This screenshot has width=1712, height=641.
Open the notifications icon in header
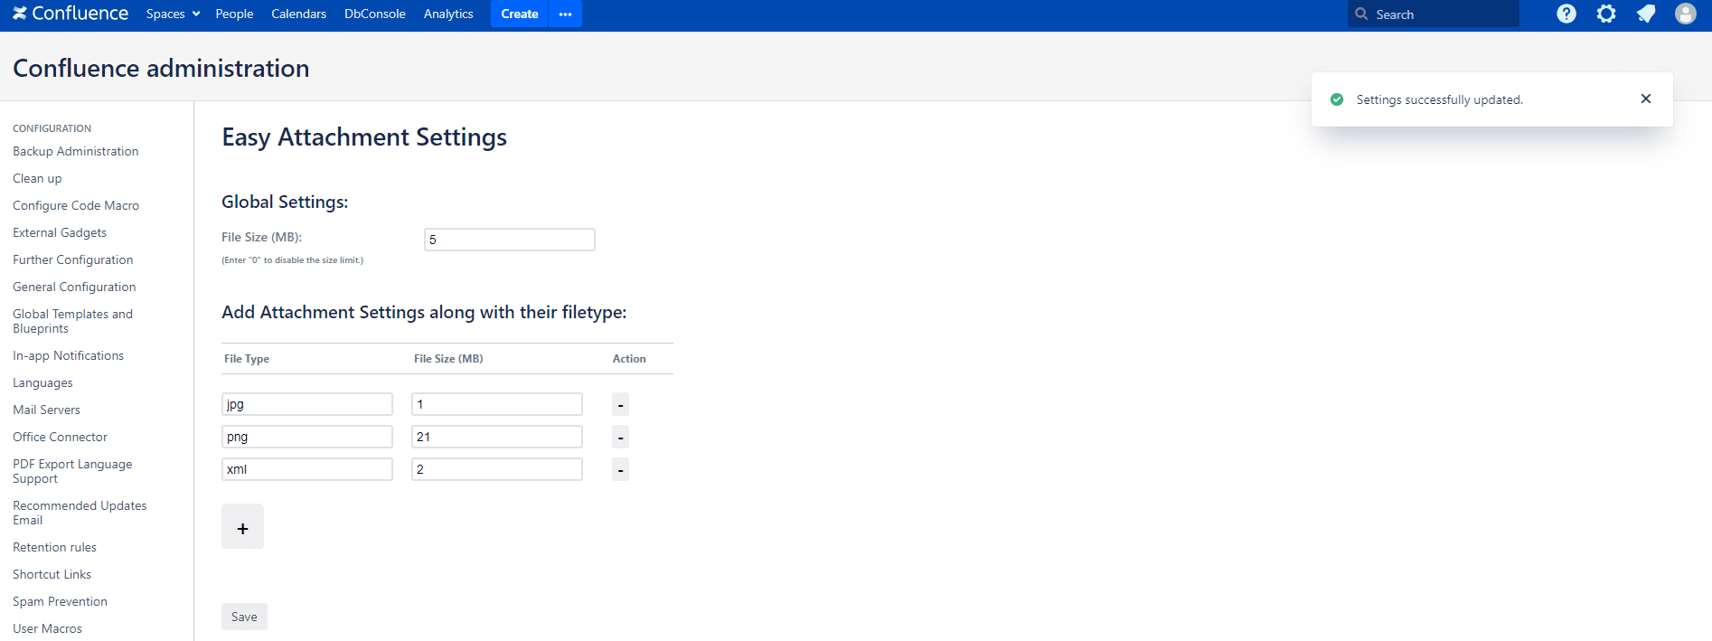coord(1646,14)
